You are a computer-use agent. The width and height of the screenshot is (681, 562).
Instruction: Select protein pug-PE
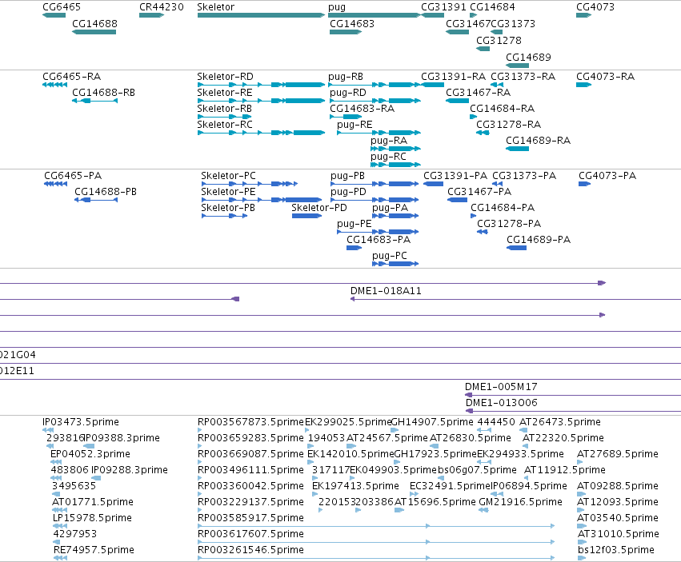click(x=378, y=232)
